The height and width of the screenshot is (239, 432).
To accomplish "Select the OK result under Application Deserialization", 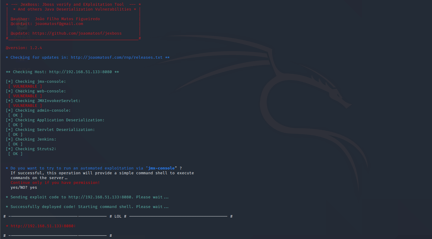I will tap(15, 125).
